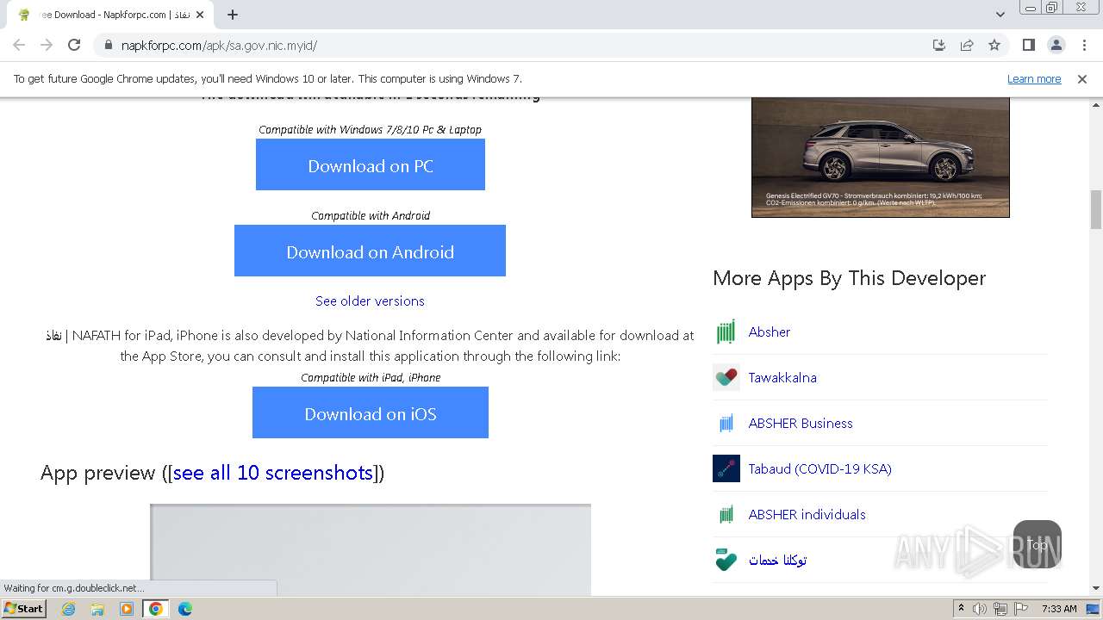The height and width of the screenshot is (620, 1103).
Task: Click the app preview screenshot image
Action: [371, 549]
